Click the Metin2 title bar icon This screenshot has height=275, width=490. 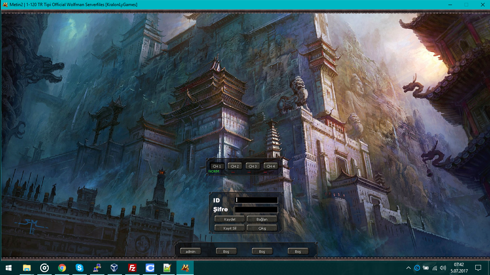pos(5,5)
